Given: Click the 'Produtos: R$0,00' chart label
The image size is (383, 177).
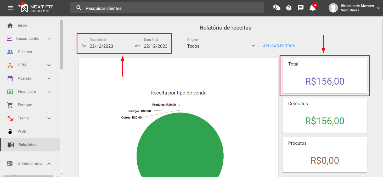Looking at the screenshot, I should coord(164,105).
